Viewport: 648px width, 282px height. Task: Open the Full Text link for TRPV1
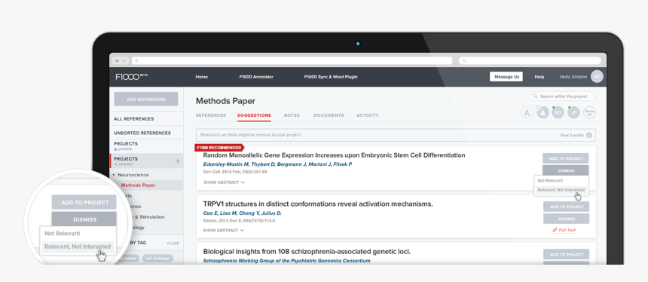564,230
